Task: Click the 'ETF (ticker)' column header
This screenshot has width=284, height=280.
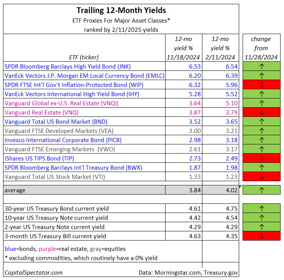Action: (84, 57)
